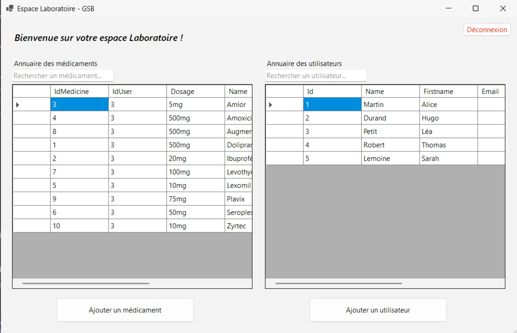The width and height of the screenshot is (517, 333).
Task: Maximize the Espace Laboratoire window
Action: (476, 8)
